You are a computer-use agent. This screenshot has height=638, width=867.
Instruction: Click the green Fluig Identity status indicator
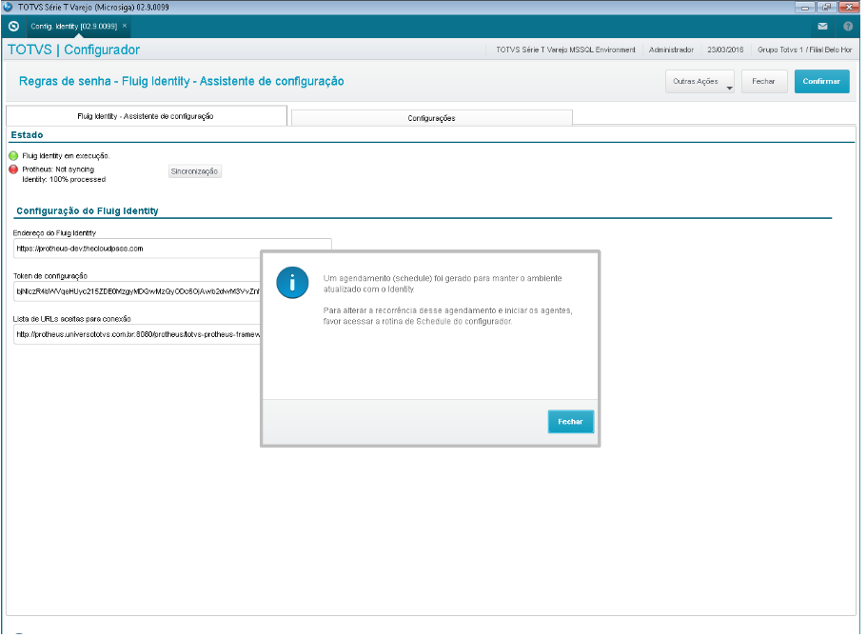[13, 155]
